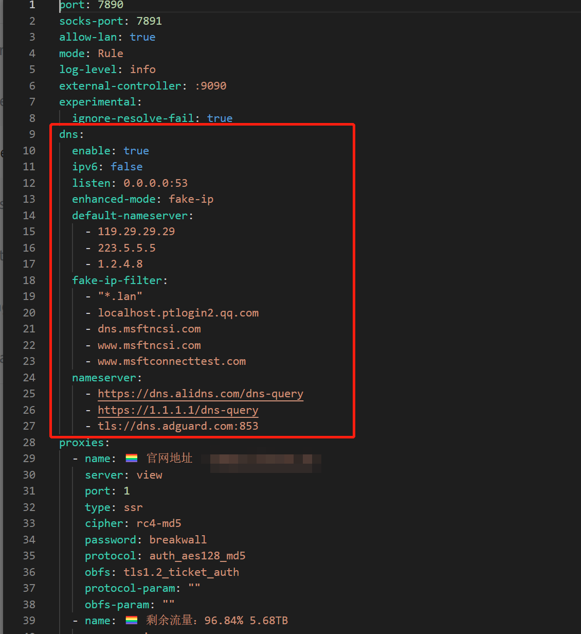
Task: Click the 官网地址 proxy name
Action: pyautogui.click(x=169, y=459)
